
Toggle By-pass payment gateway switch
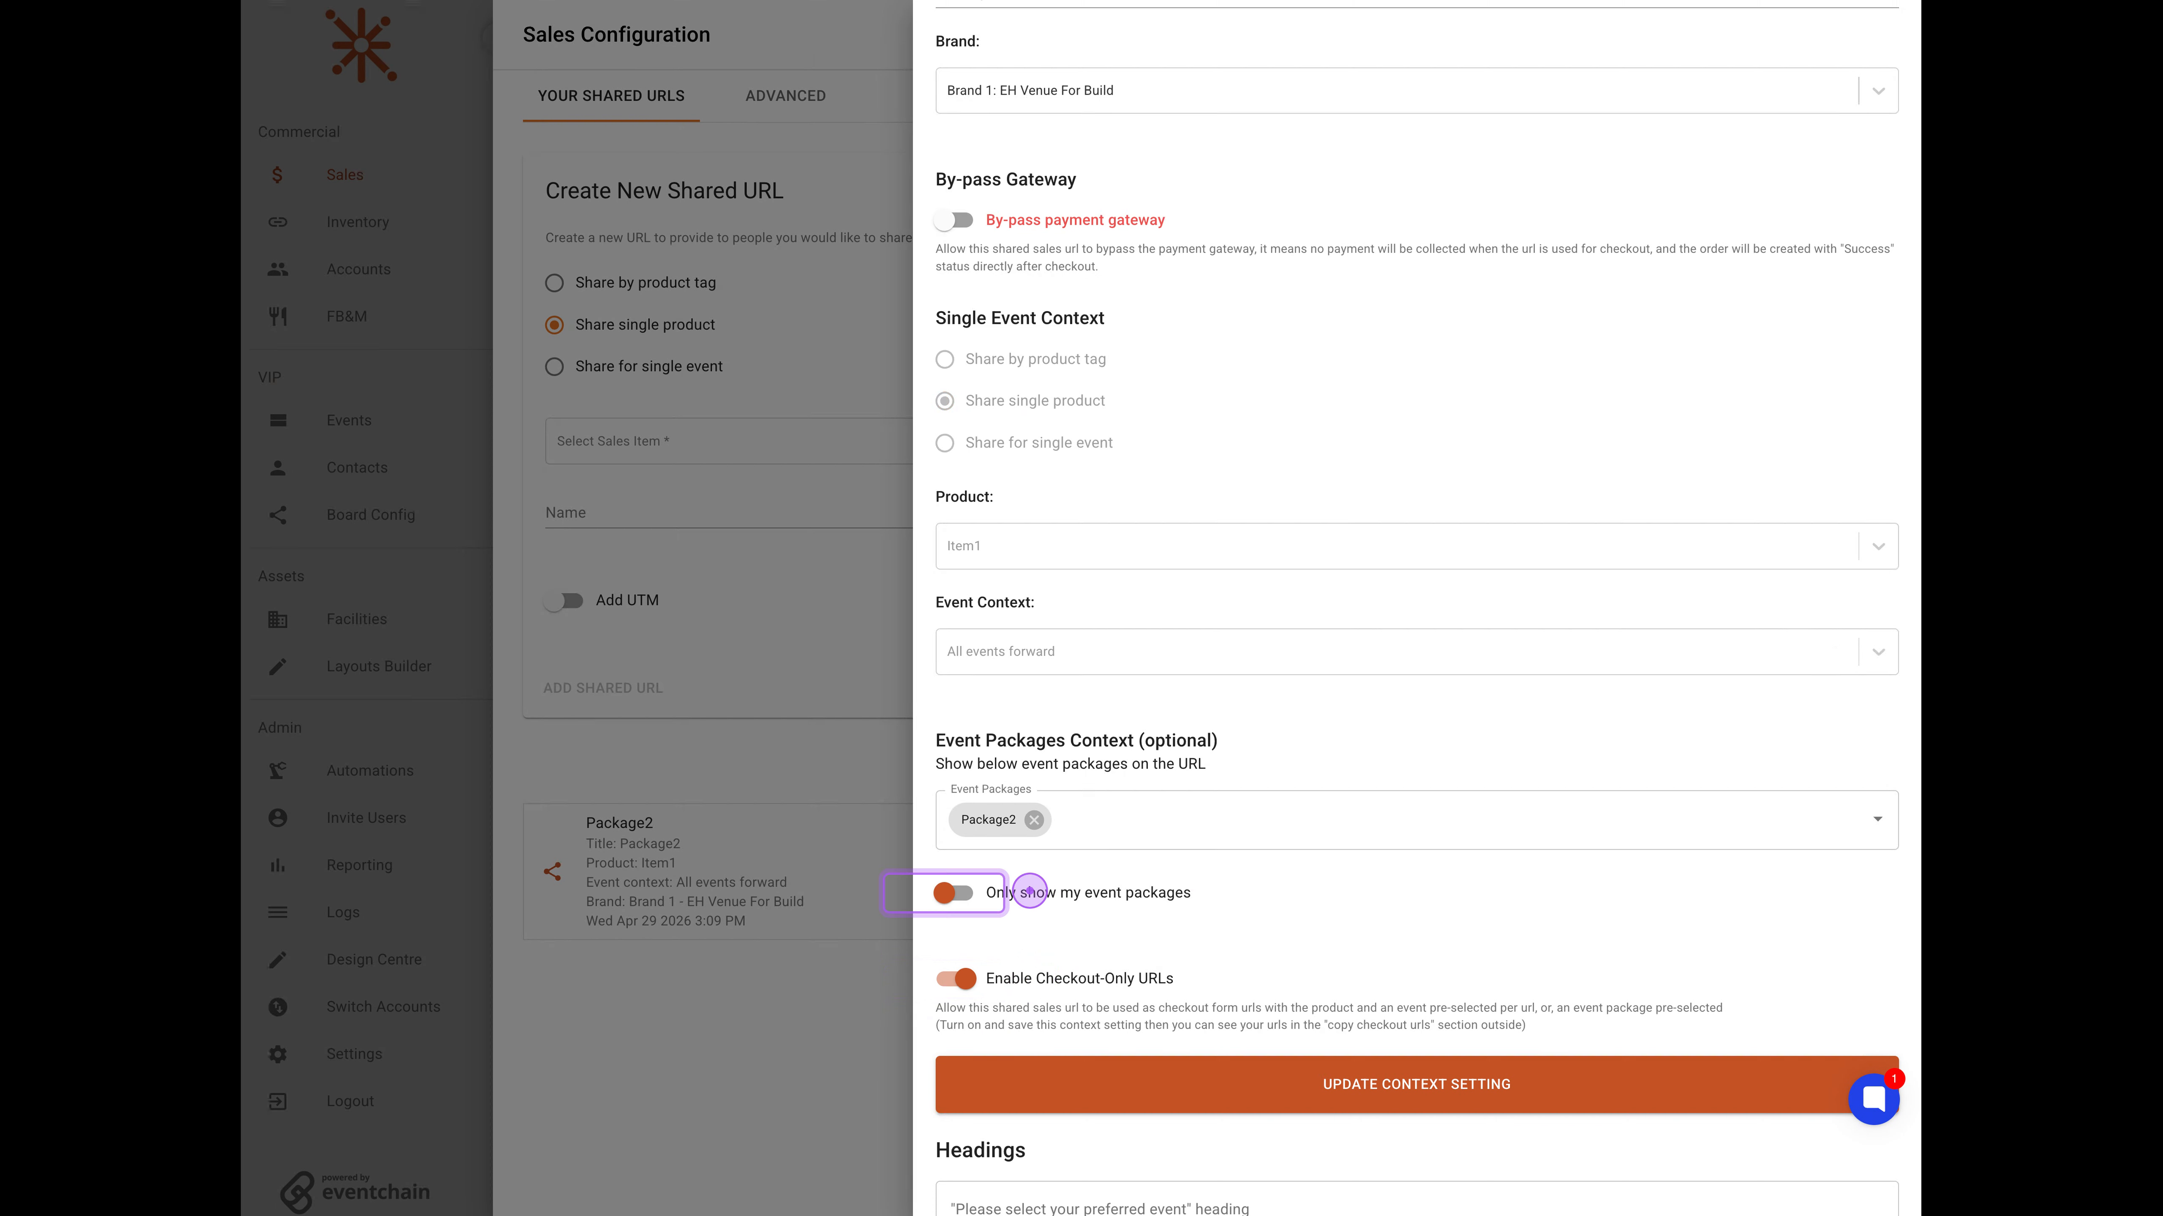(954, 220)
